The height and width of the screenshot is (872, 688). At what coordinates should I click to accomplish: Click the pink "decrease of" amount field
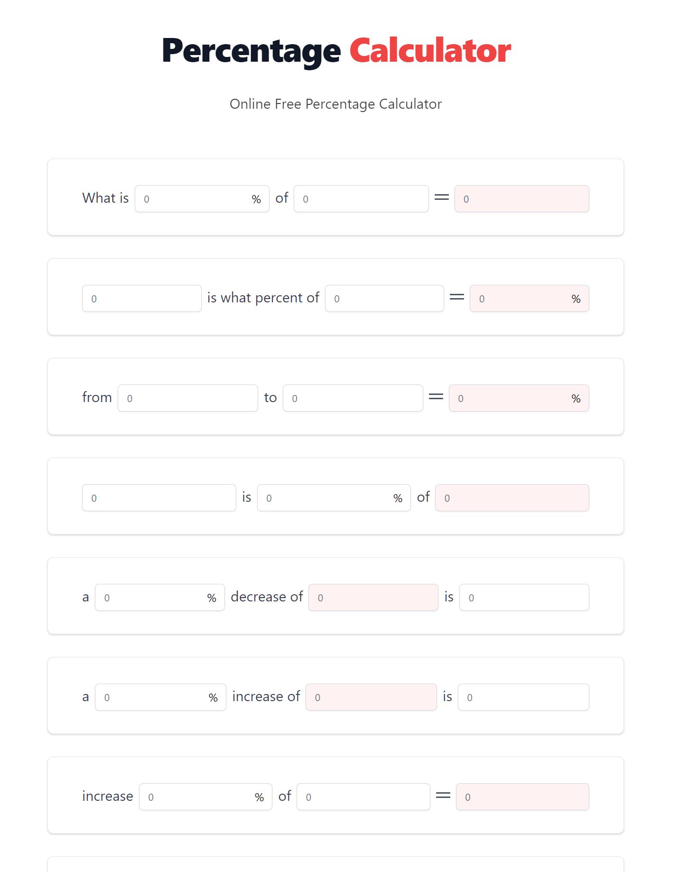click(373, 597)
